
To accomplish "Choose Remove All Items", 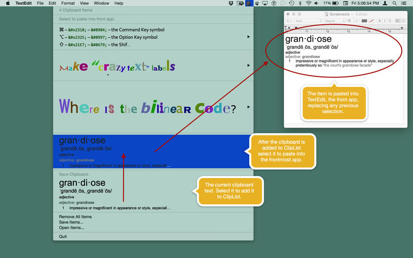I will [75, 217].
